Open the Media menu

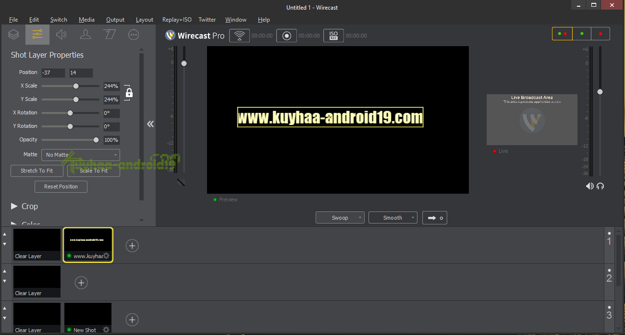86,20
